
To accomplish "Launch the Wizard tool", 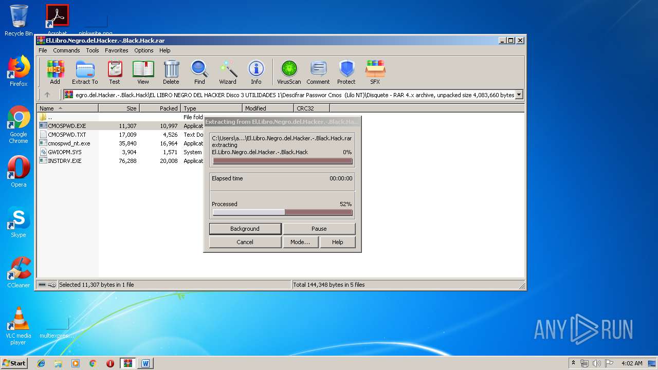I will 228,72.
